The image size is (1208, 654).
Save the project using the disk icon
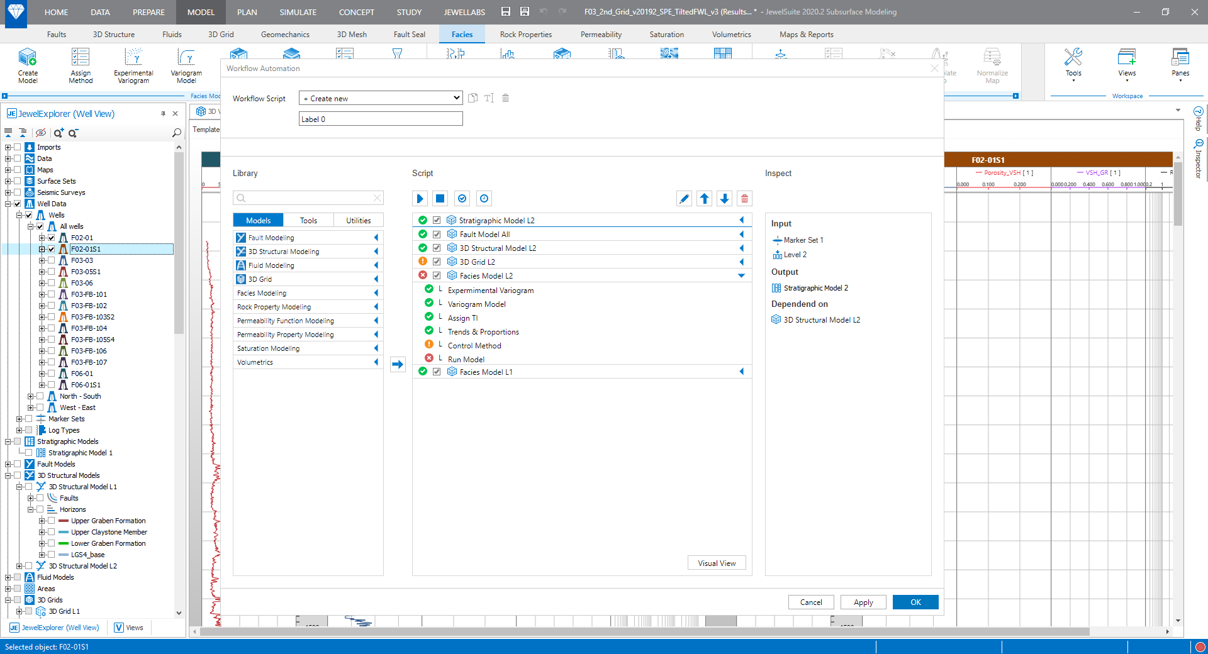[x=506, y=12]
